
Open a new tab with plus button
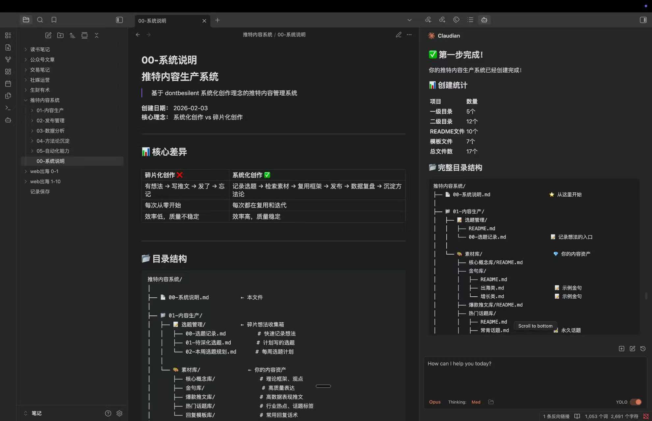pyautogui.click(x=218, y=20)
